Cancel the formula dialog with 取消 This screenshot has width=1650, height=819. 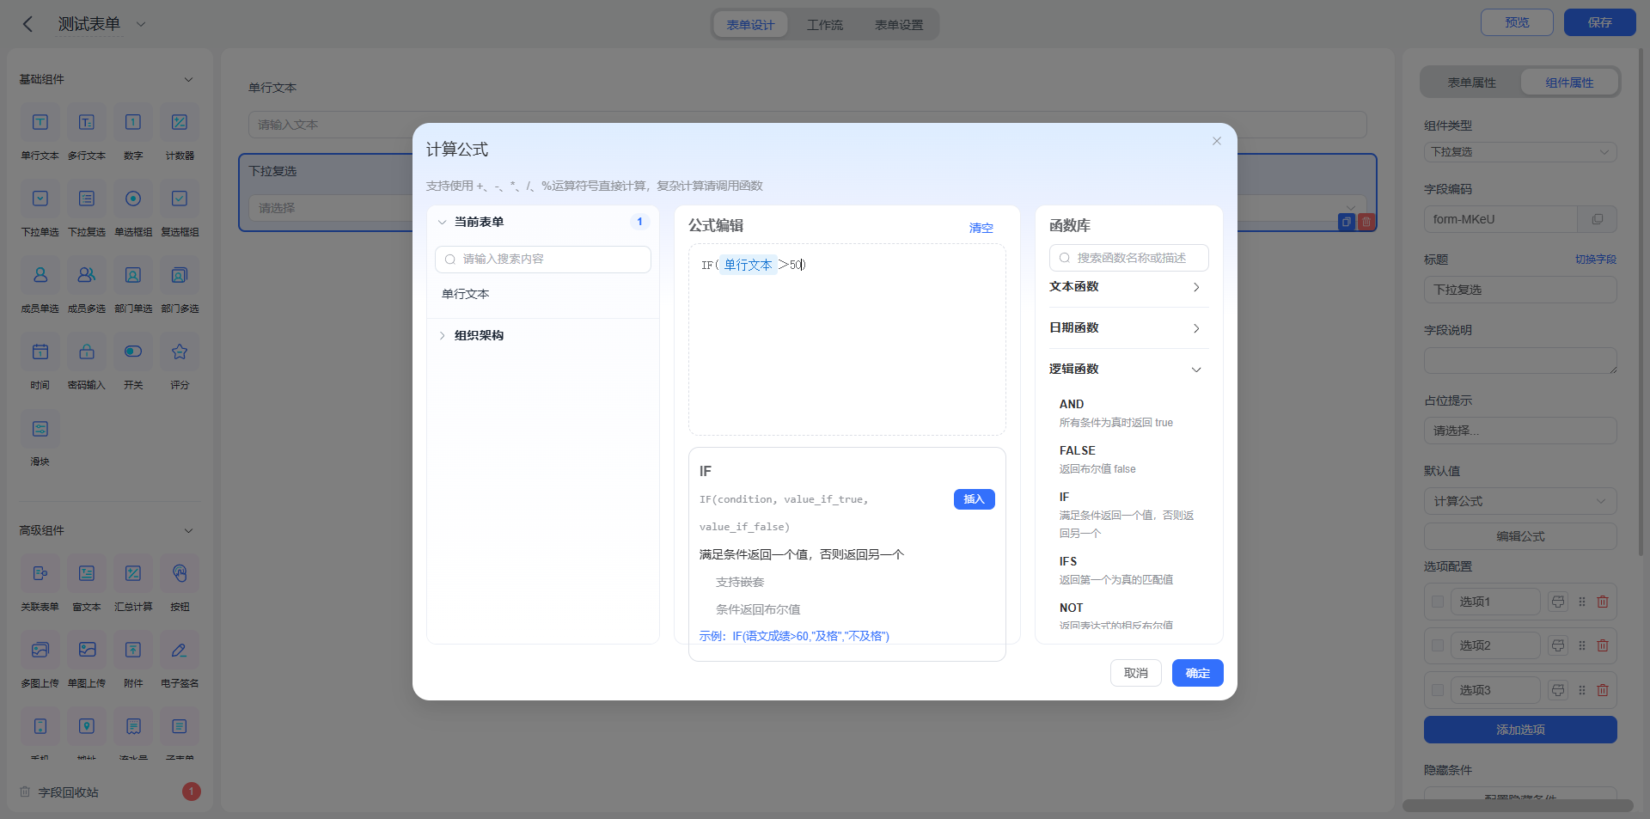(1136, 673)
